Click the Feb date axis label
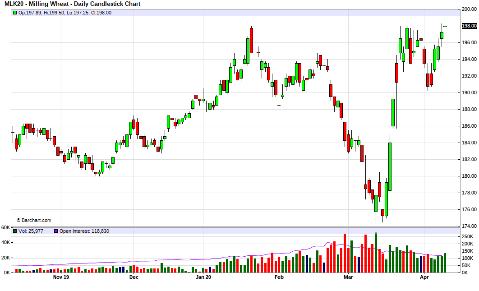This screenshot has width=479, height=291. [x=279, y=277]
